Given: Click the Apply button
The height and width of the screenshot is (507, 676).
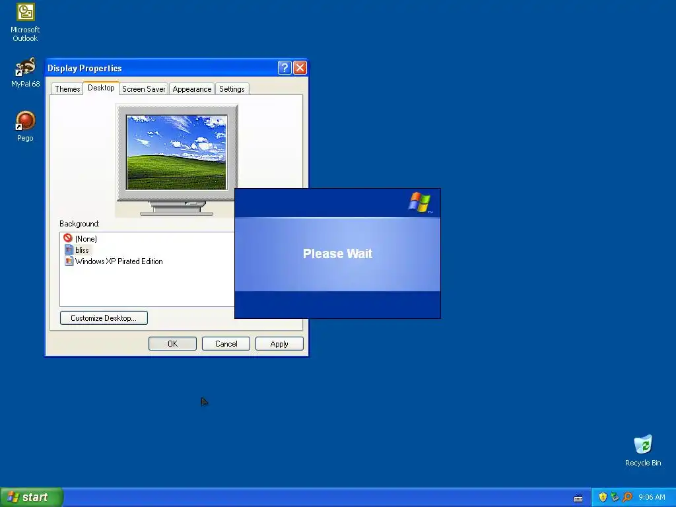Looking at the screenshot, I should tap(279, 343).
